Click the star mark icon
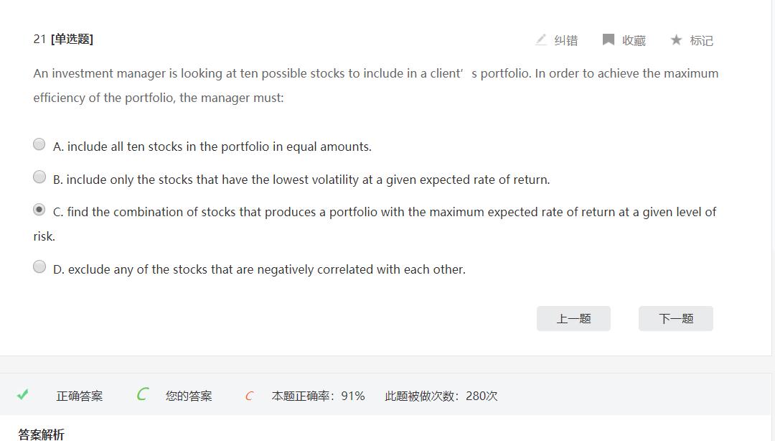Image resolution: width=775 pixels, height=441 pixels. point(676,40)
